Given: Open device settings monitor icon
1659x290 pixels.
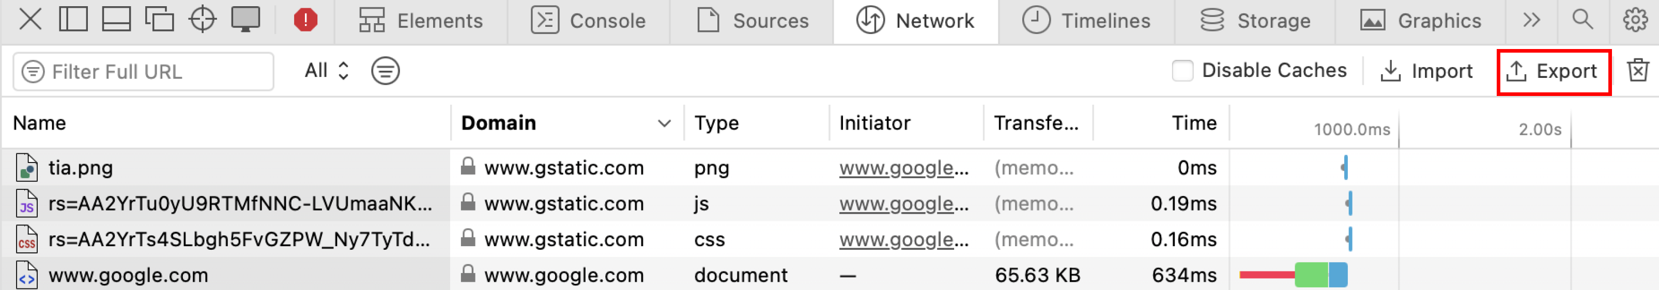Looking at the screenshot, I should point(245,19).
